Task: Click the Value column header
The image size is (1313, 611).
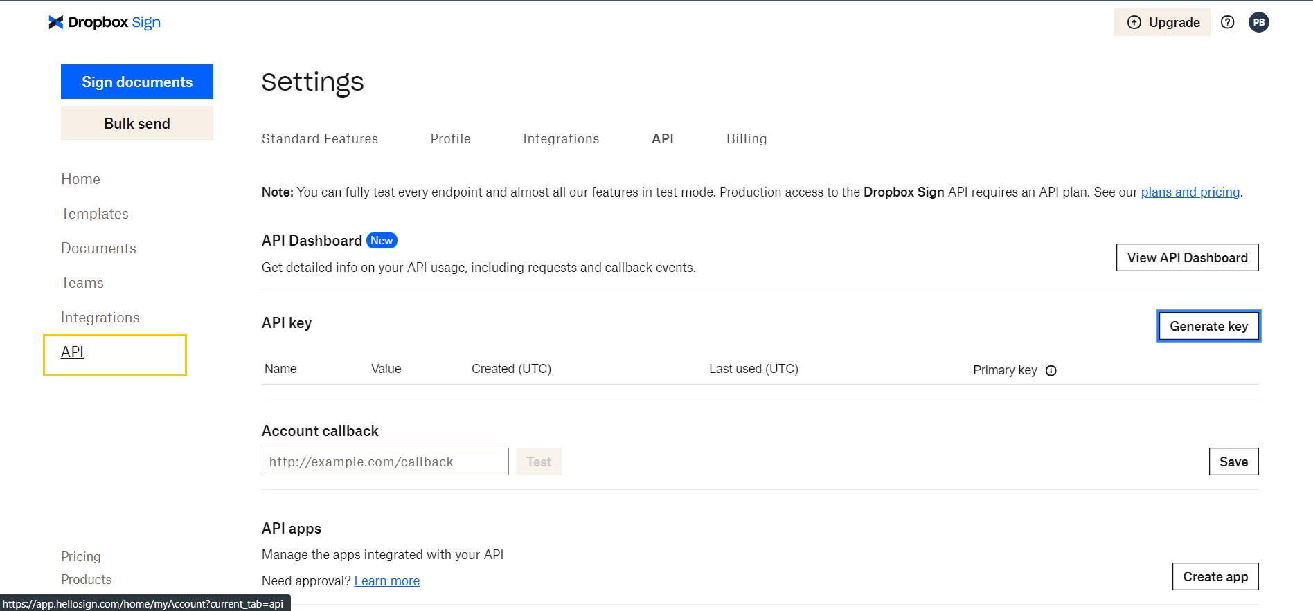Action: point(386,369)
